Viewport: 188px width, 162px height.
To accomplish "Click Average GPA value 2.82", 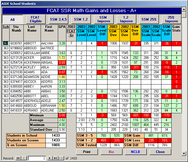I will click(62, 120).
